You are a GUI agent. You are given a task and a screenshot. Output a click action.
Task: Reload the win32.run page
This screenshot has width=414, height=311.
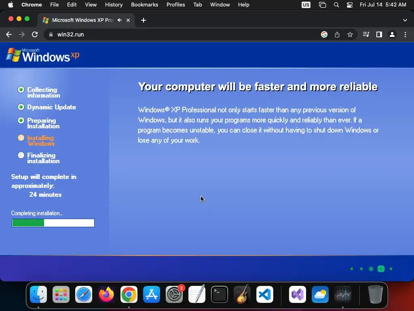tap(35, 34)
